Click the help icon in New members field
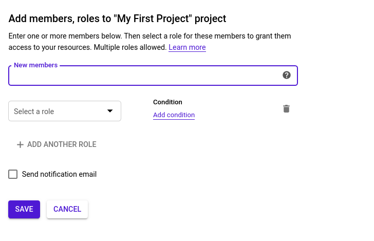 pos(287,75)
